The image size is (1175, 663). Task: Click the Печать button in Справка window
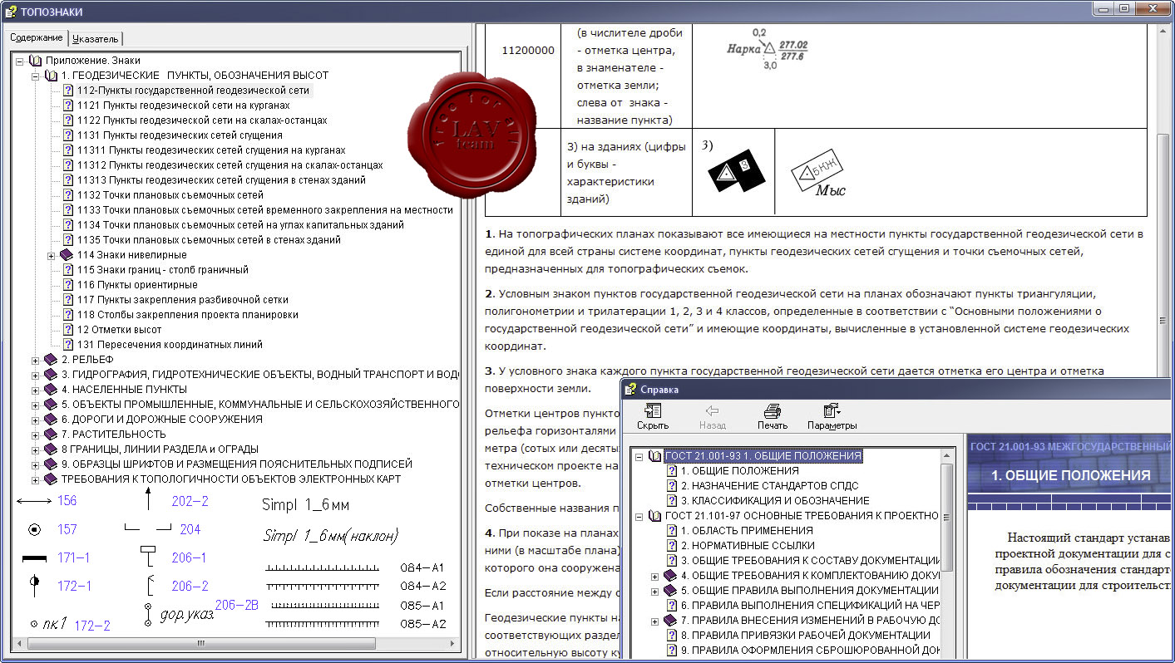773,416
